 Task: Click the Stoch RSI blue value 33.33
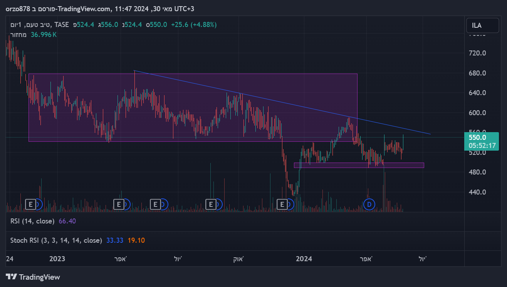(115, 240)
